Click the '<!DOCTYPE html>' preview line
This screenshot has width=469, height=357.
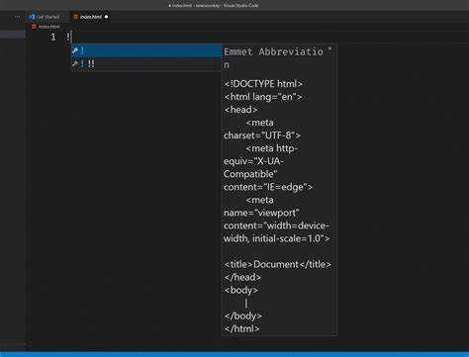[x=263, y=84]
